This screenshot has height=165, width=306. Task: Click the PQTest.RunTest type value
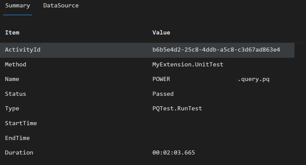click(x=177, y=109)
